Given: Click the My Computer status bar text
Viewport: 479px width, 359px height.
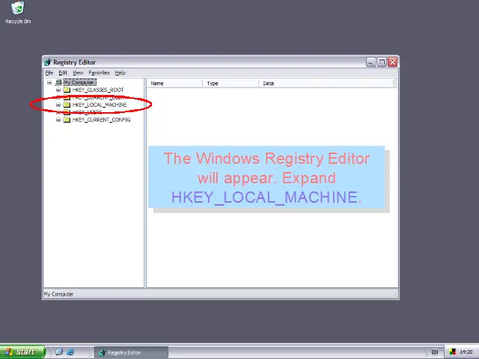Looking at the screenshot, I should click(58, 294).
